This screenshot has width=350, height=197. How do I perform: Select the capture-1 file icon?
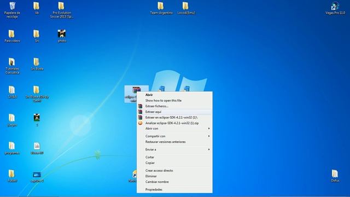point(37,176)
